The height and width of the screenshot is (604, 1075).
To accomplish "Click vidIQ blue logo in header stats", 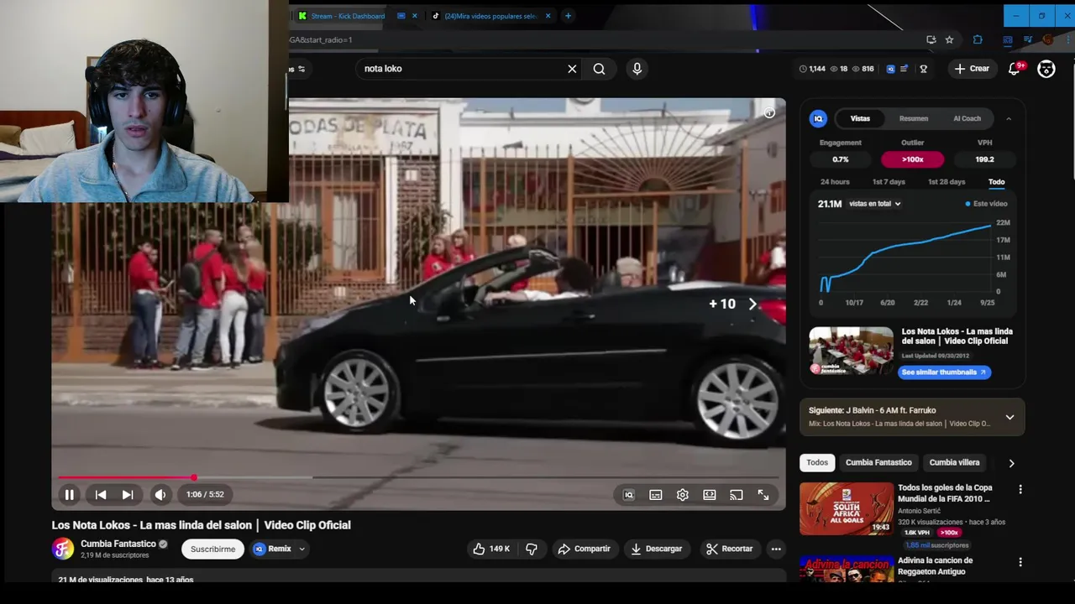I will (890, 69).
